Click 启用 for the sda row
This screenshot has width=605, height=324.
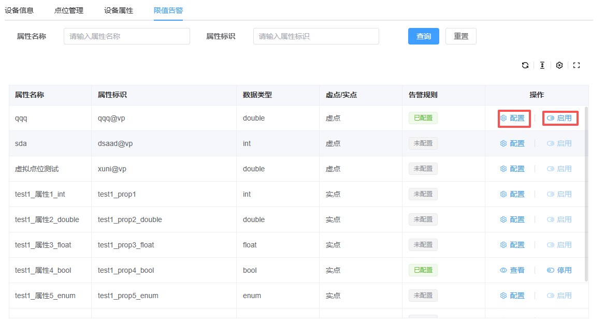click(x=559, y=143)
